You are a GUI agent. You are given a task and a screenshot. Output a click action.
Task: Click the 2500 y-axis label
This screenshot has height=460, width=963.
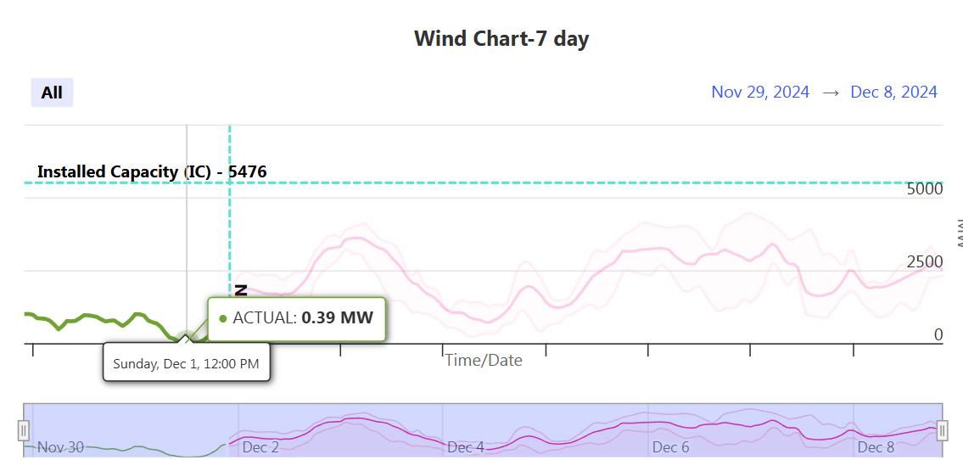pyautogui.click(x=924, y=262)
